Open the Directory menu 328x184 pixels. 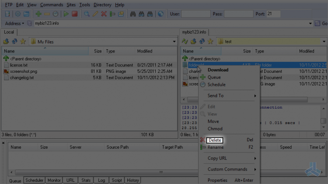102,5
